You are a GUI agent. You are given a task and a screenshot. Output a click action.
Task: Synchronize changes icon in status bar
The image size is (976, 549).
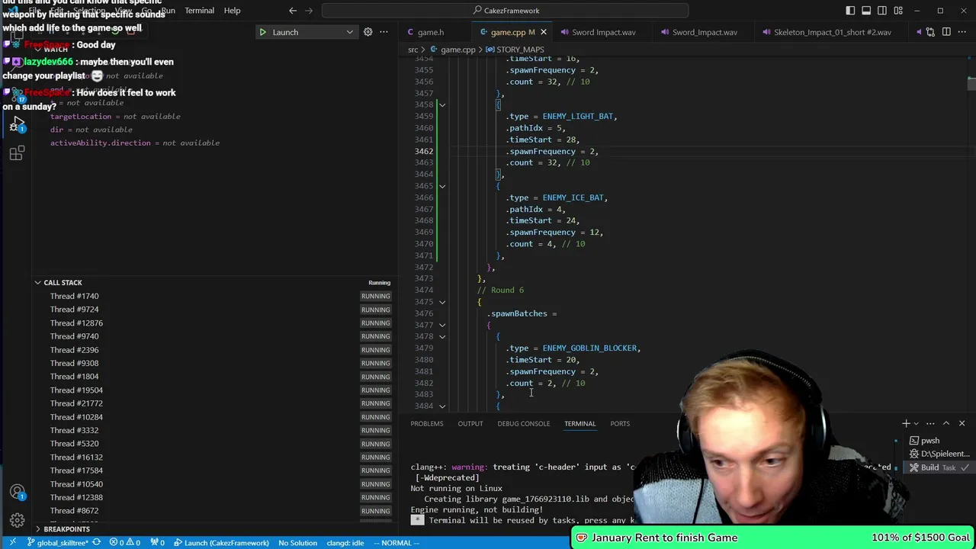coord(96,543)
